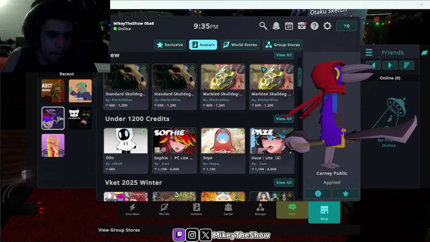
Task: Click the Recent avatars label
Action: point(67,74)
